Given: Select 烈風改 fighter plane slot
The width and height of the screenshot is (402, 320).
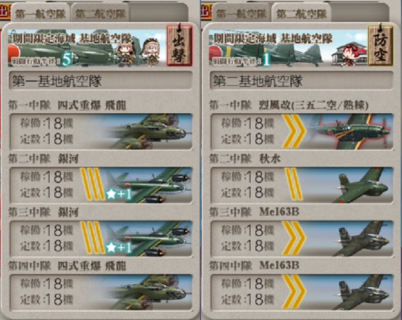Looking at the screenshot, I should coord(302,131).
